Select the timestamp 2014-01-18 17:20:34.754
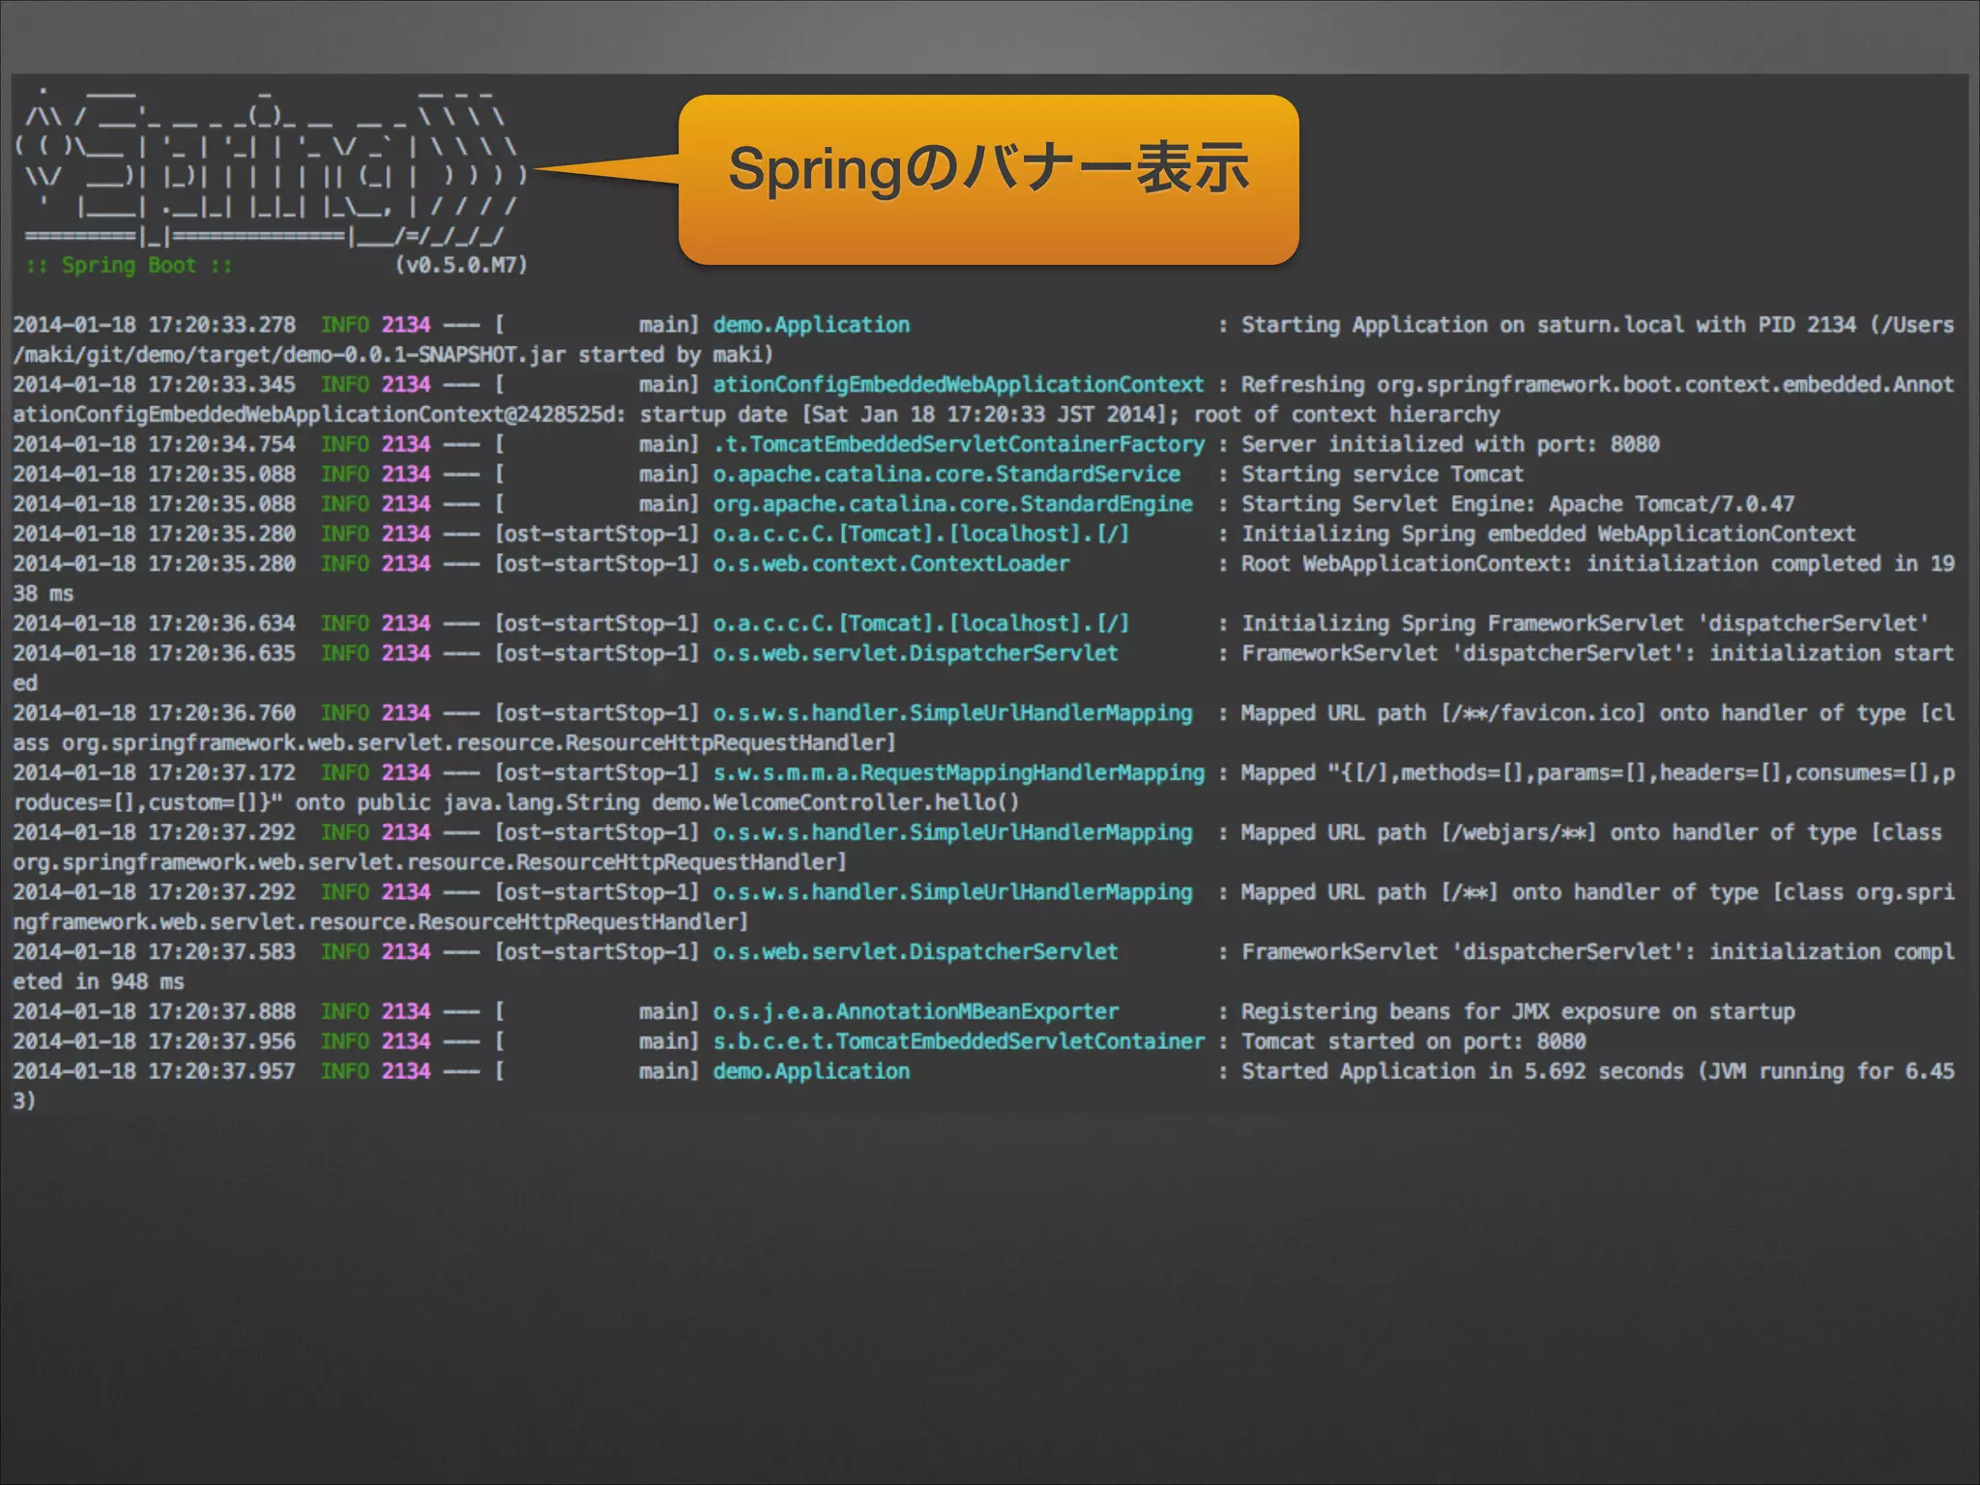 point(154,445)
